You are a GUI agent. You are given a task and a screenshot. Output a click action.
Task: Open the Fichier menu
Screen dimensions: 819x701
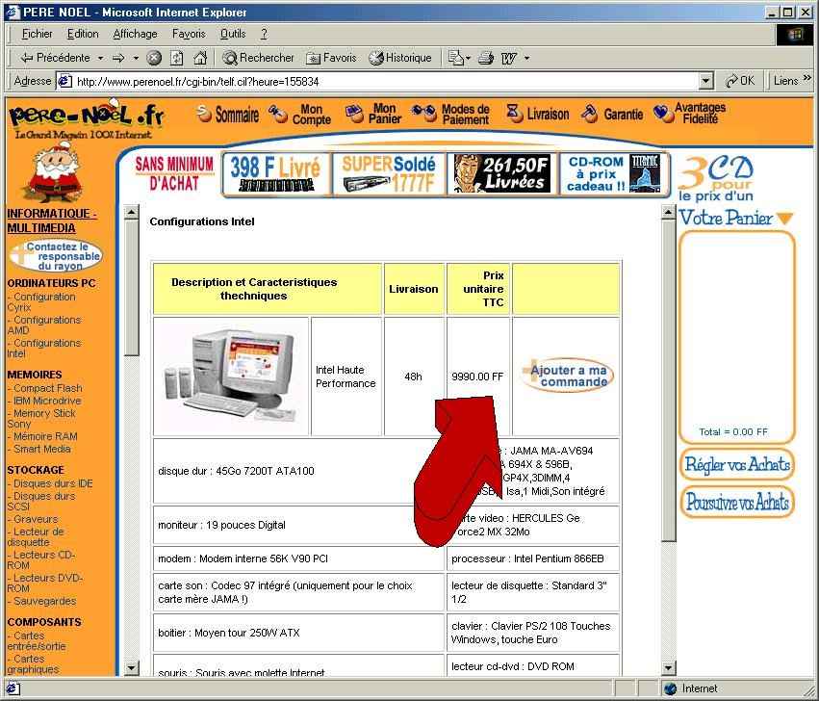(x=38, y=34)
